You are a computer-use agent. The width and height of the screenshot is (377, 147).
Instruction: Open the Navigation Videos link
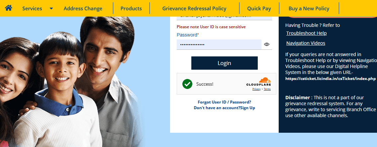(306, 43)
